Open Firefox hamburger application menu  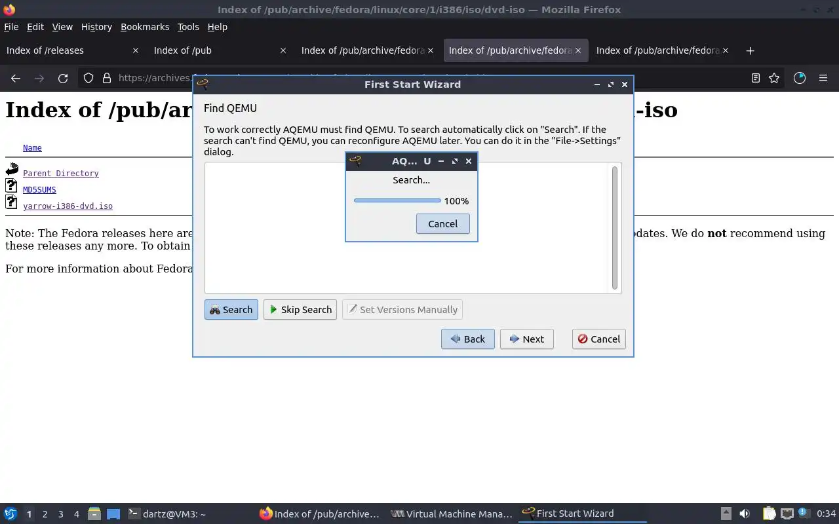(823, 78)
